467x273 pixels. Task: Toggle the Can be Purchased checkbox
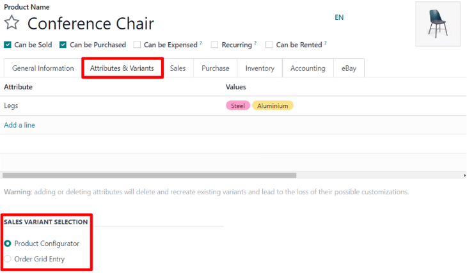[x=63, y=45]
